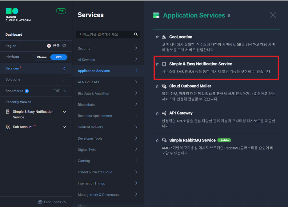Open the Dashboard page
This screenshot has height=207, width=288.
pyautogui.click(x=14, y=34)
